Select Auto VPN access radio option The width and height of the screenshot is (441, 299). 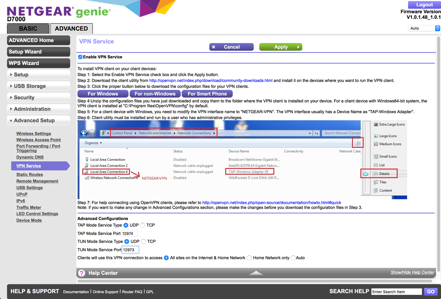293,258
